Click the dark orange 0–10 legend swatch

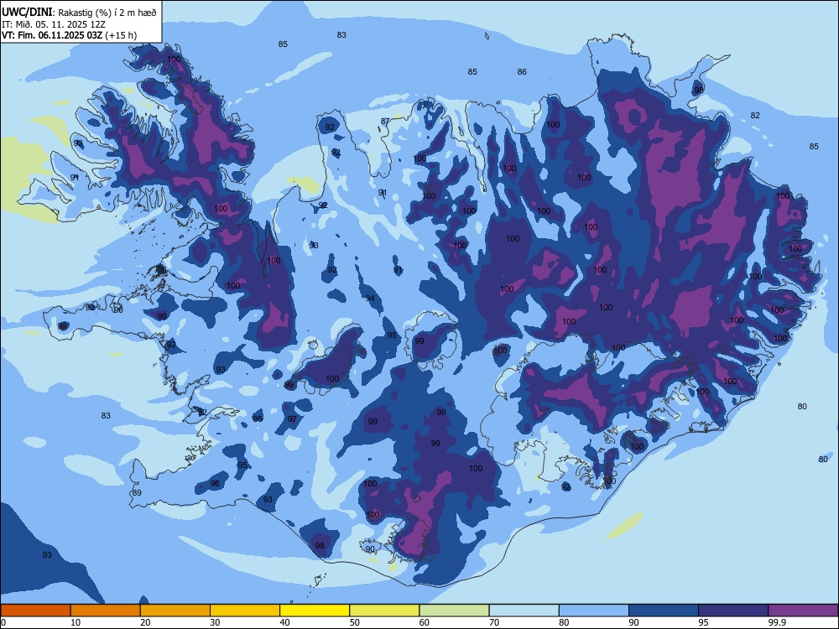tap(35, 611)
